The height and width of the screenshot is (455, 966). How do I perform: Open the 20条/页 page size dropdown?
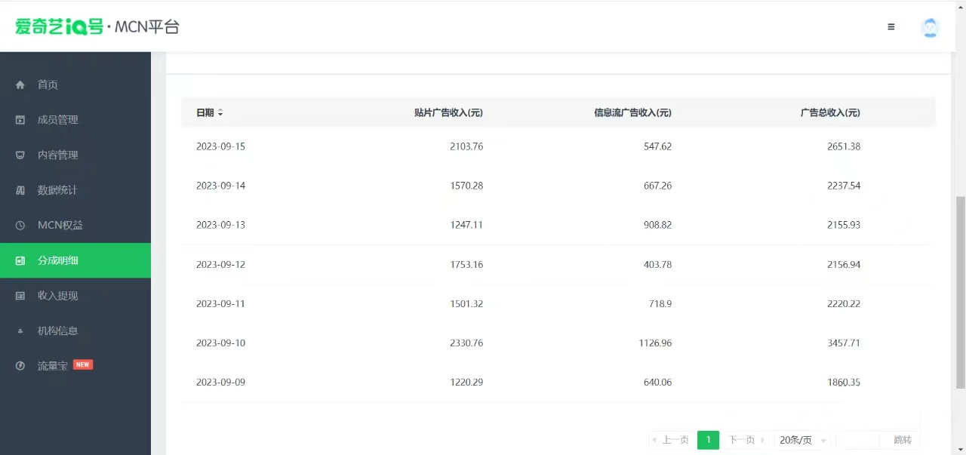[800, 439]
